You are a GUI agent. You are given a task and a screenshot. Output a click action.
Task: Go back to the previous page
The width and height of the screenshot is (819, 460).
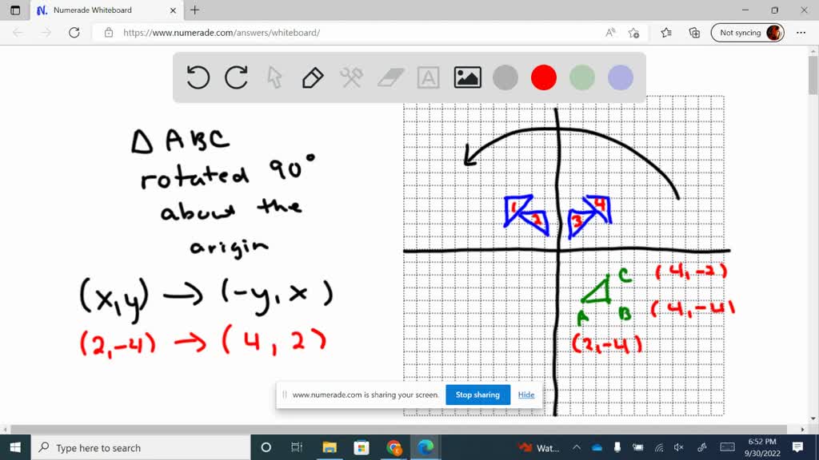coord(18,32)
